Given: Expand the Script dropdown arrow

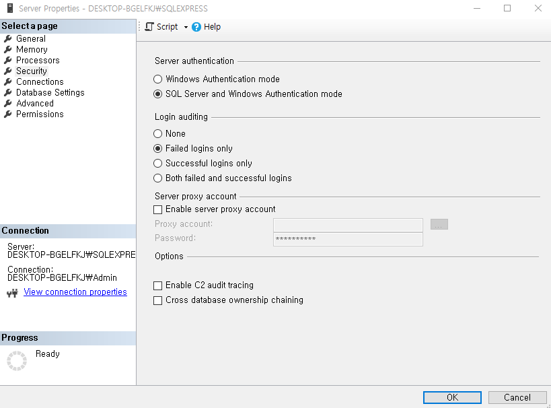Looking at the screenshot, I should tap(186, 27).
